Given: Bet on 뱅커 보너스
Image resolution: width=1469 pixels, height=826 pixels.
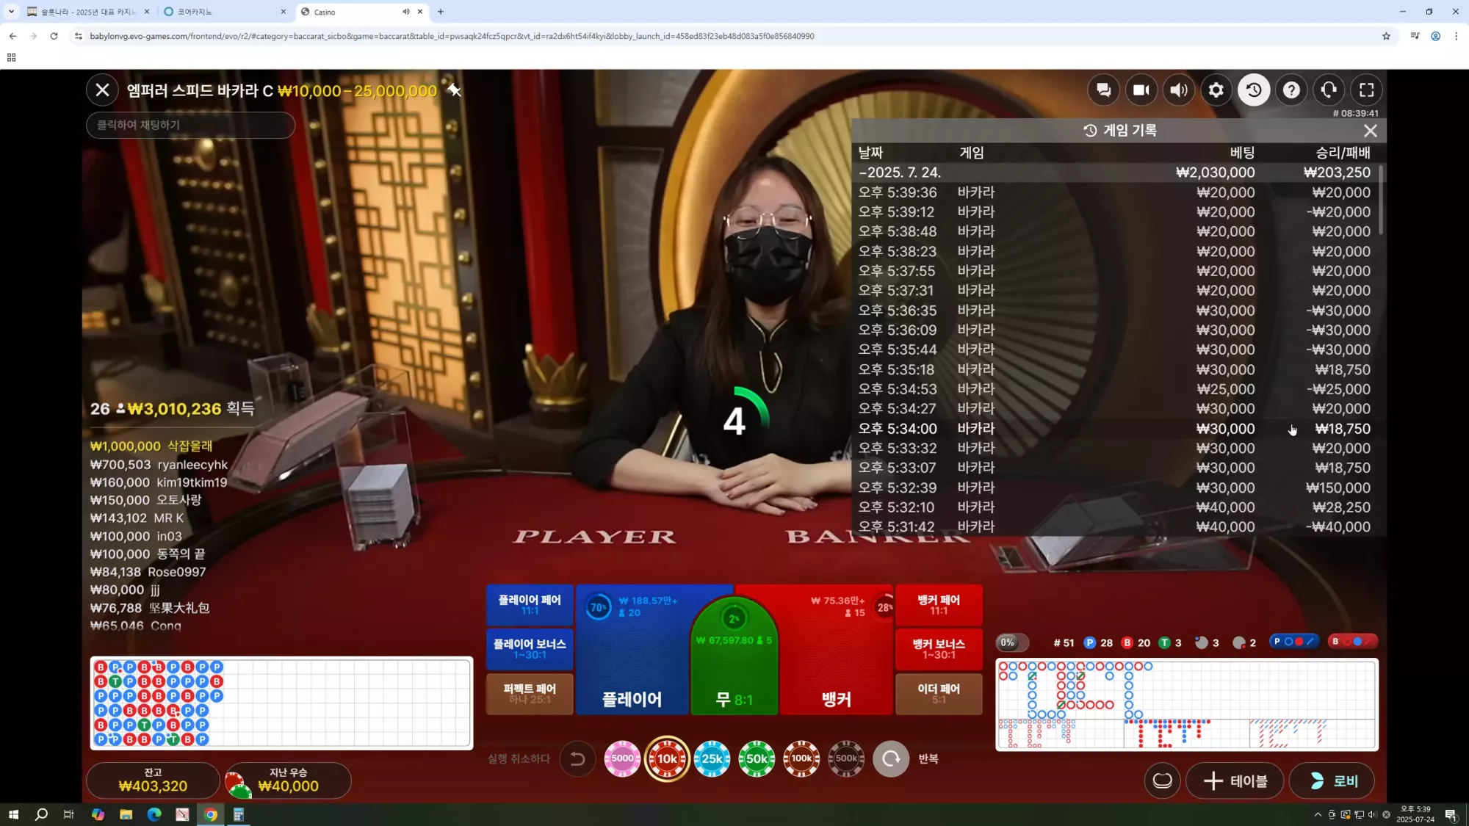Looking at the screenshot, I should point(939,649).
